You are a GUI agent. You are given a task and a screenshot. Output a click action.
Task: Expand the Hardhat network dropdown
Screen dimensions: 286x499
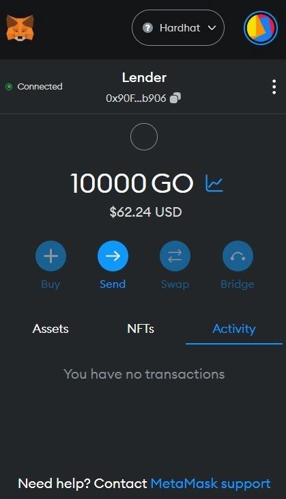click(x=178, y=28)
